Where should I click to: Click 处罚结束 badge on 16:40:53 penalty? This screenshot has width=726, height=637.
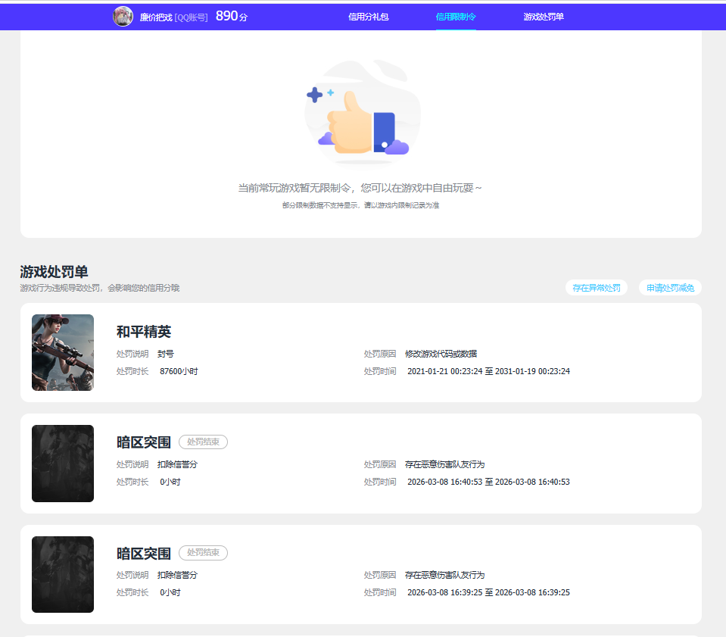tap(203, 442)
